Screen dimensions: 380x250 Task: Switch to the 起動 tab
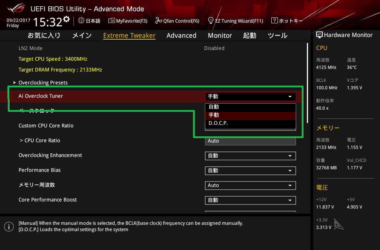pyautogui.click(x=250, y=36)
